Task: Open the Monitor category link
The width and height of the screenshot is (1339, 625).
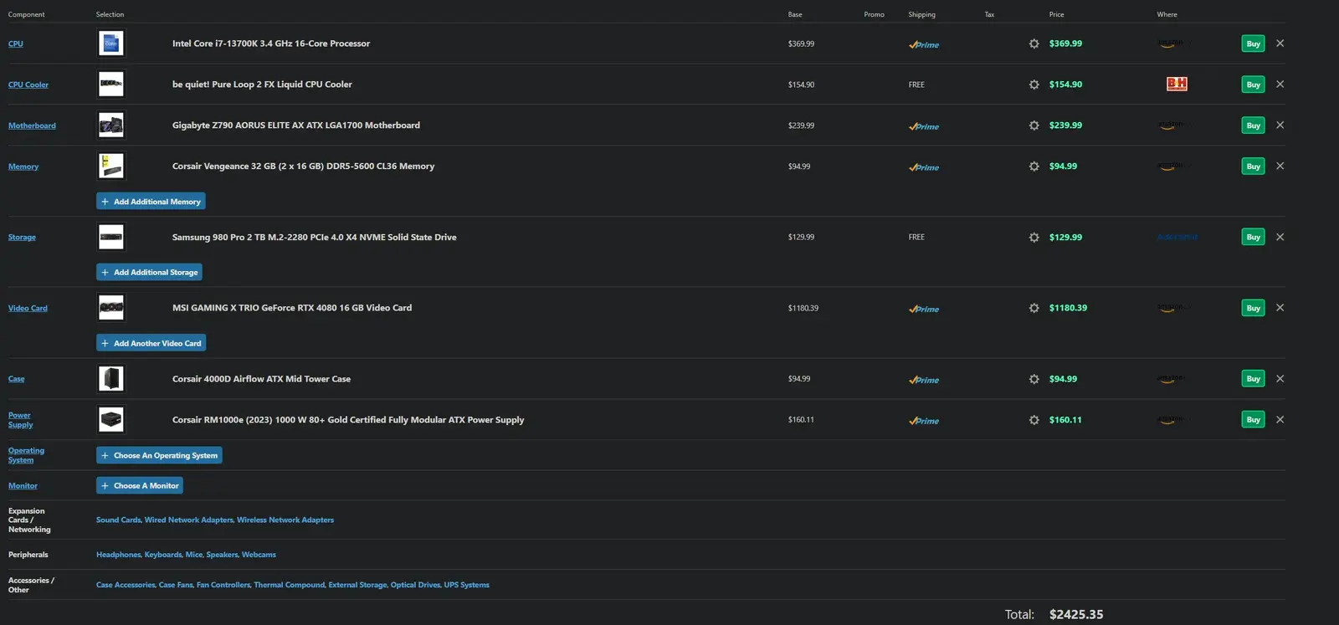Action: click(23, 486)
